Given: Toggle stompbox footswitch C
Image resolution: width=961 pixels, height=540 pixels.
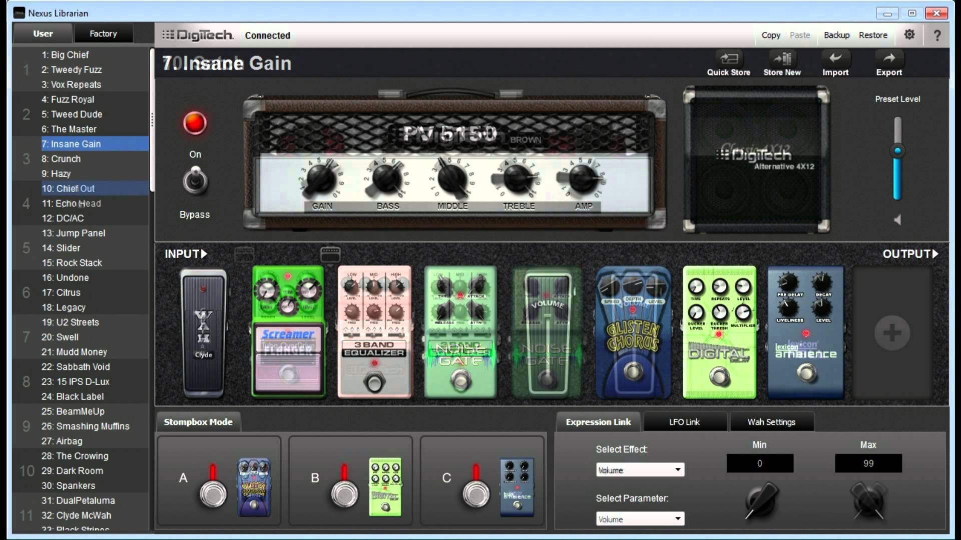Looking at the screenshot, I should point(475,493).
